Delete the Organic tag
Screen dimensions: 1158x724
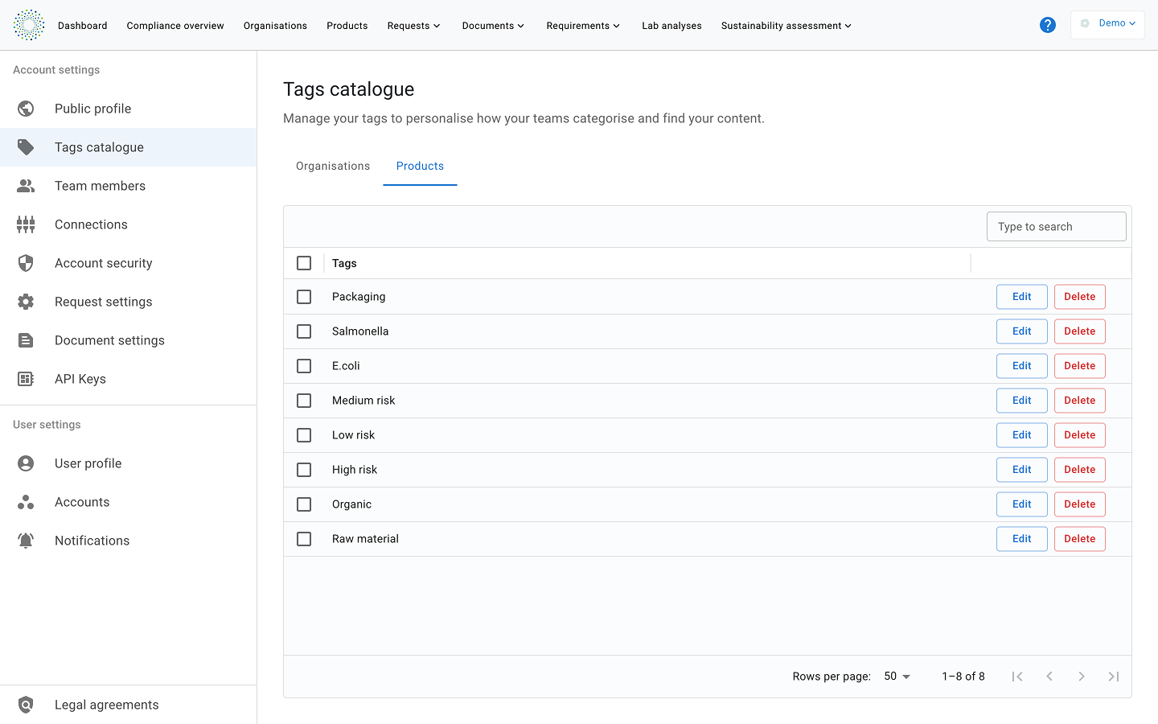(1080, 504)
